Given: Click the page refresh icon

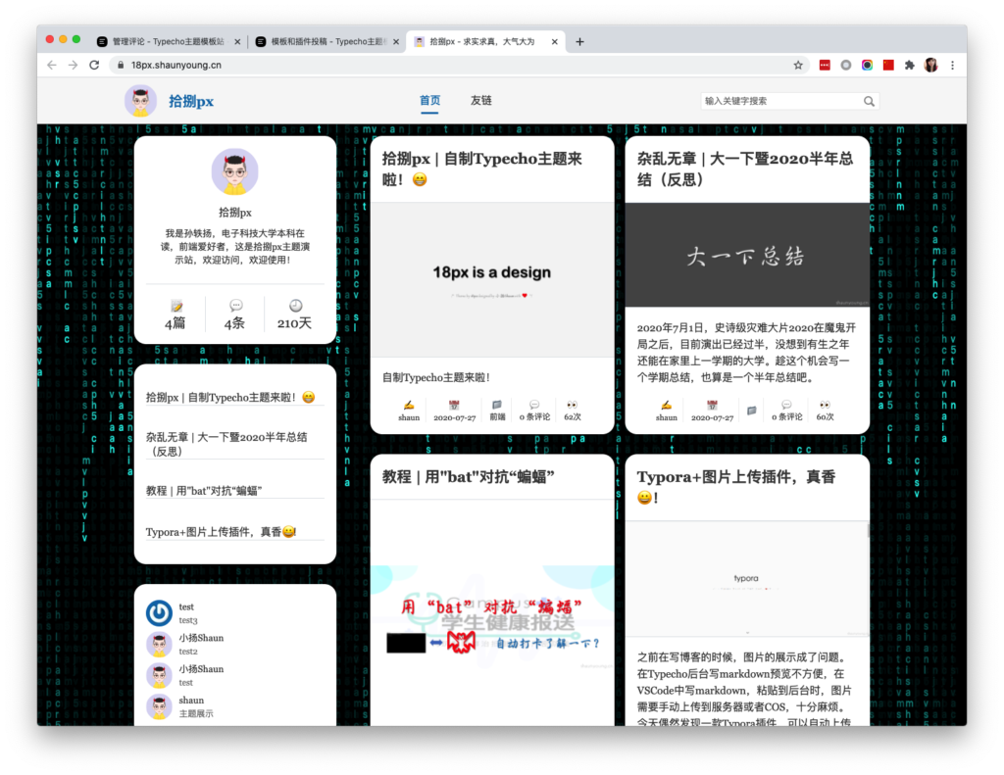Looking at the screenshot, I should [x=93, y=65].
